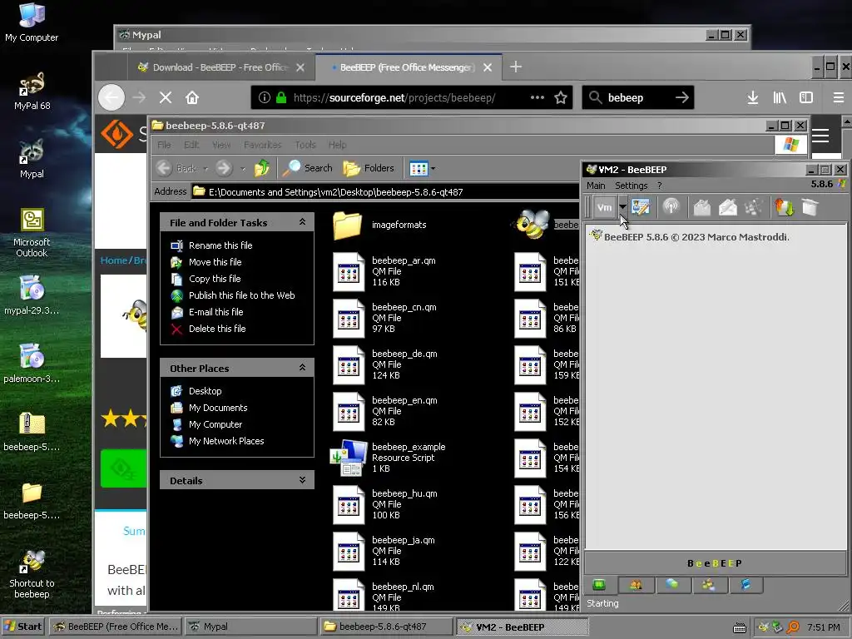Expand the Details panel

click(x=302, y=480)
